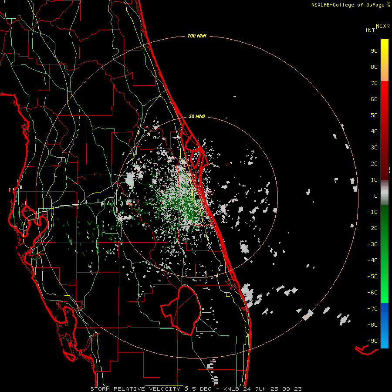Select the blue band of the velocity scale
The image size is (392, 392).
(385, 326)
